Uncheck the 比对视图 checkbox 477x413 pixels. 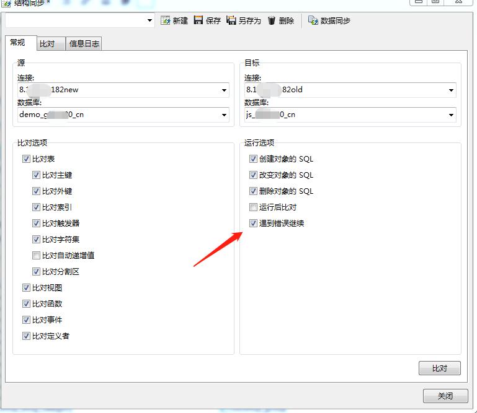click(x=26, y=288)
